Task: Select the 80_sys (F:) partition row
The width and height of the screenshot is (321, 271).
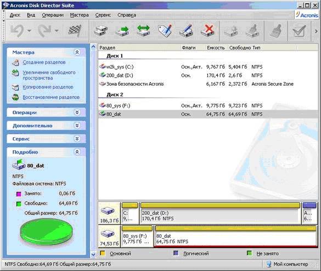Action: [x=208, y=106]
